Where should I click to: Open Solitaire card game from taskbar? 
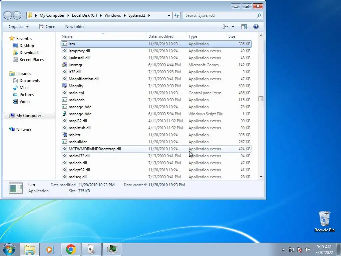click(x=91, y=249)
